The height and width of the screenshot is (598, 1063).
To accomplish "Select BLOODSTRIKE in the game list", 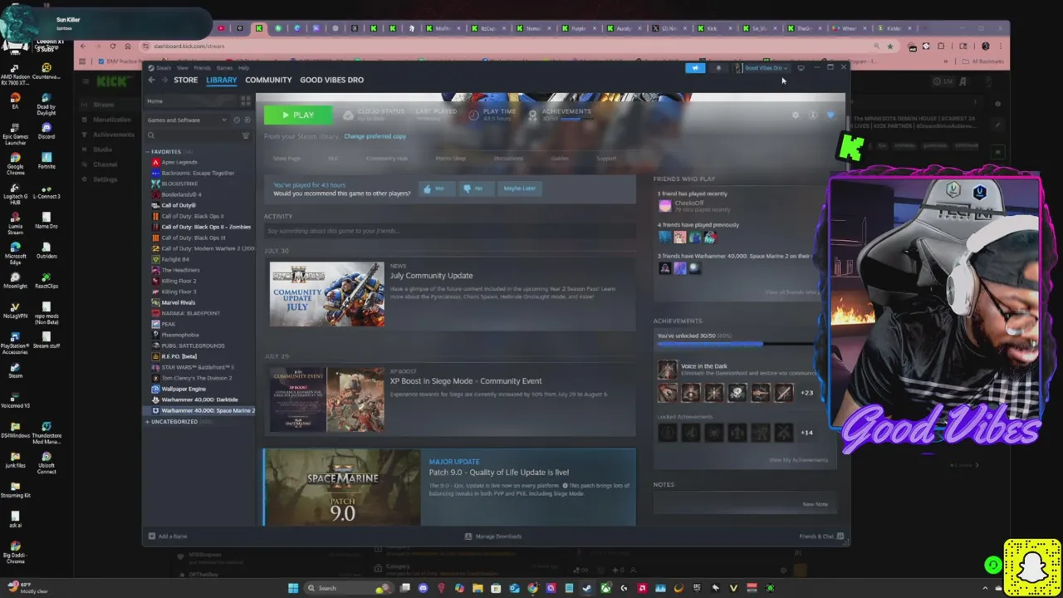I will tap(179, 184).
